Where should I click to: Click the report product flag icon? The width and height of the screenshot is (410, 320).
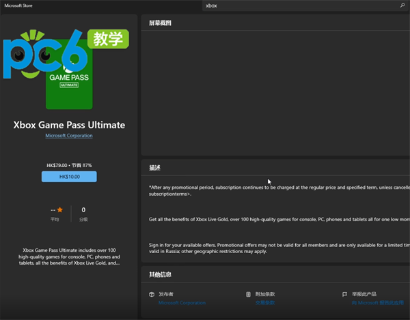tap(344, 294)
